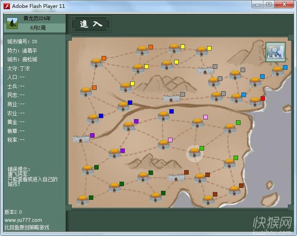Click the 黄龙历224年 date label
The height and width of the screenshot is (236, 297).
coord(37,19)
